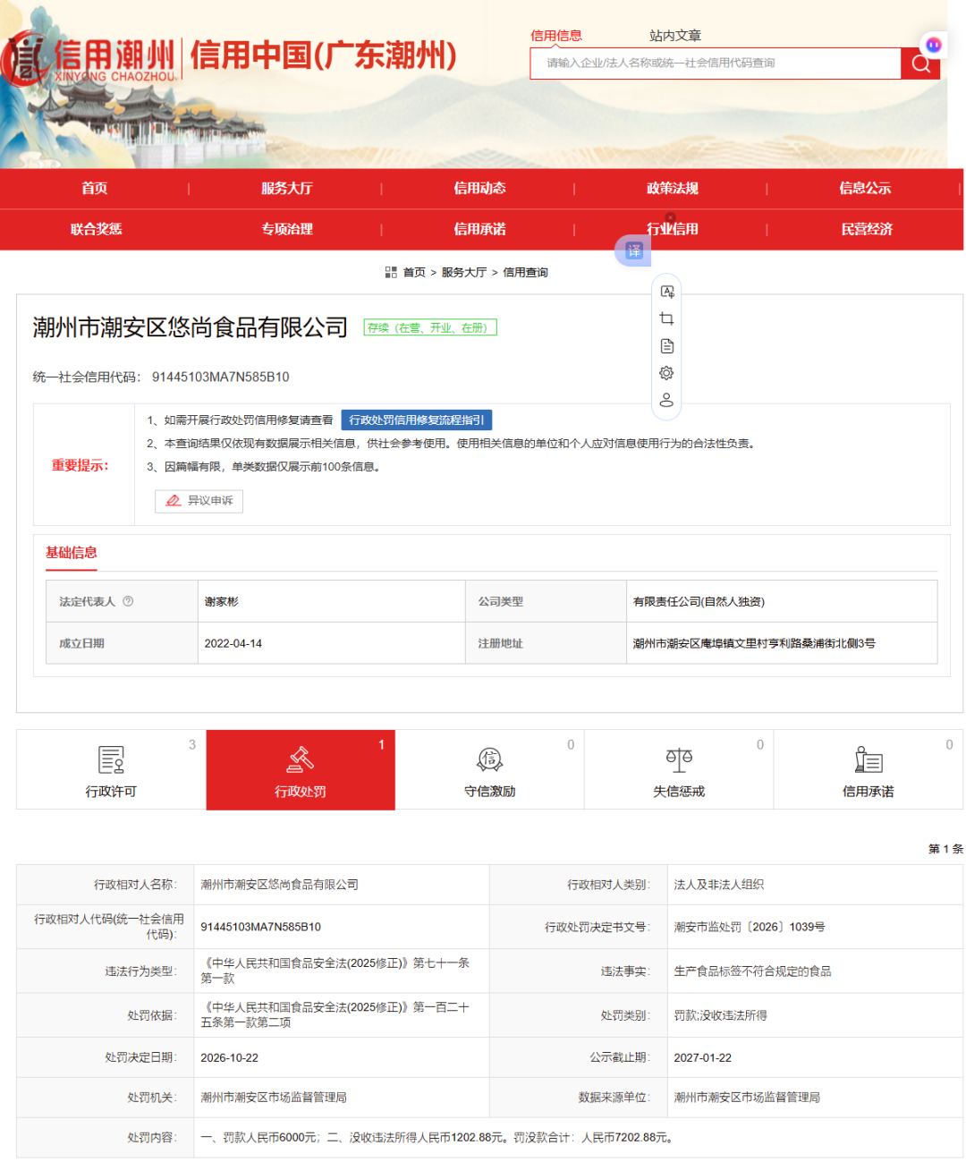966x1162 pixels.
Task: Click the red magnifier search button
Action: 920,64
